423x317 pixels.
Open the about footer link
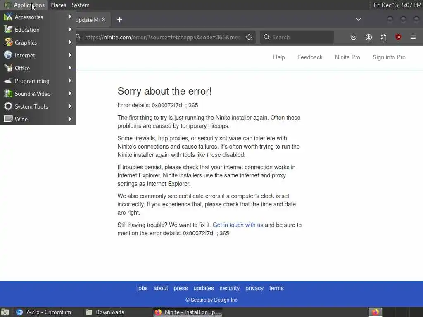[161, 288]
